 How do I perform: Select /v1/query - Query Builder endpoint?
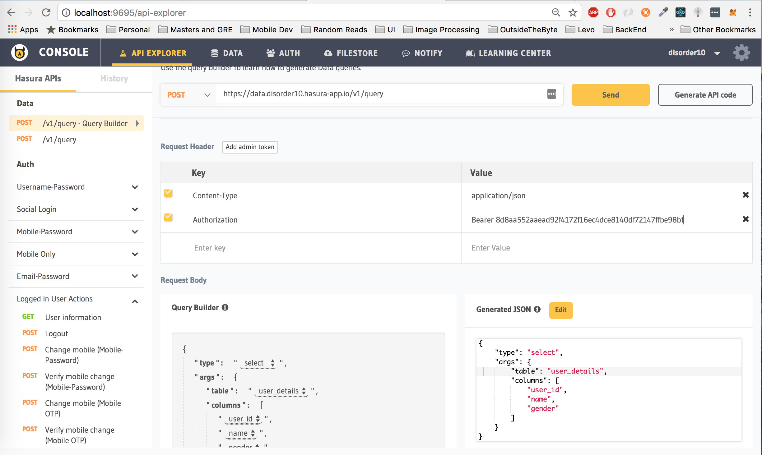pyautogui.click(x=76, y=123)
